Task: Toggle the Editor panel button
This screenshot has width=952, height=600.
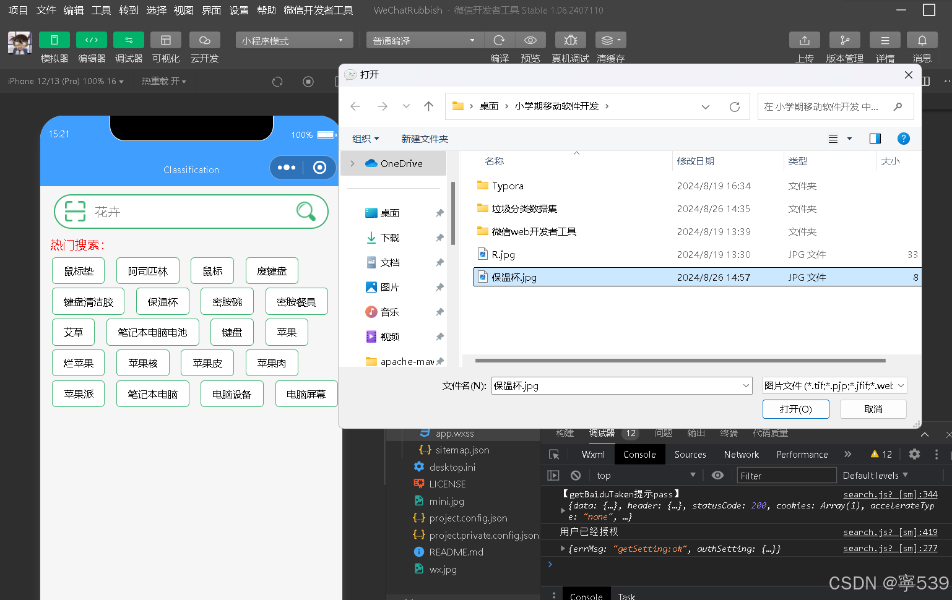Action: point(92,40)
